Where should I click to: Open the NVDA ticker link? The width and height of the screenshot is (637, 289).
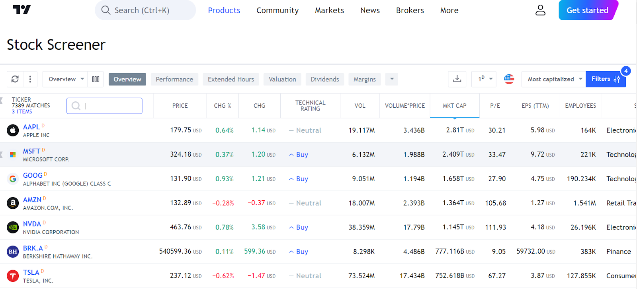pos(32,224)
